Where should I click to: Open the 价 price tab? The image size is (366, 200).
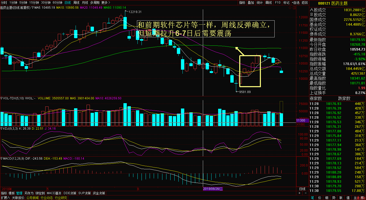pyautogui.click(x=319, y=198)
